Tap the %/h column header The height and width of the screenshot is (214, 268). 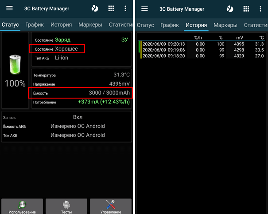(198, 38)
